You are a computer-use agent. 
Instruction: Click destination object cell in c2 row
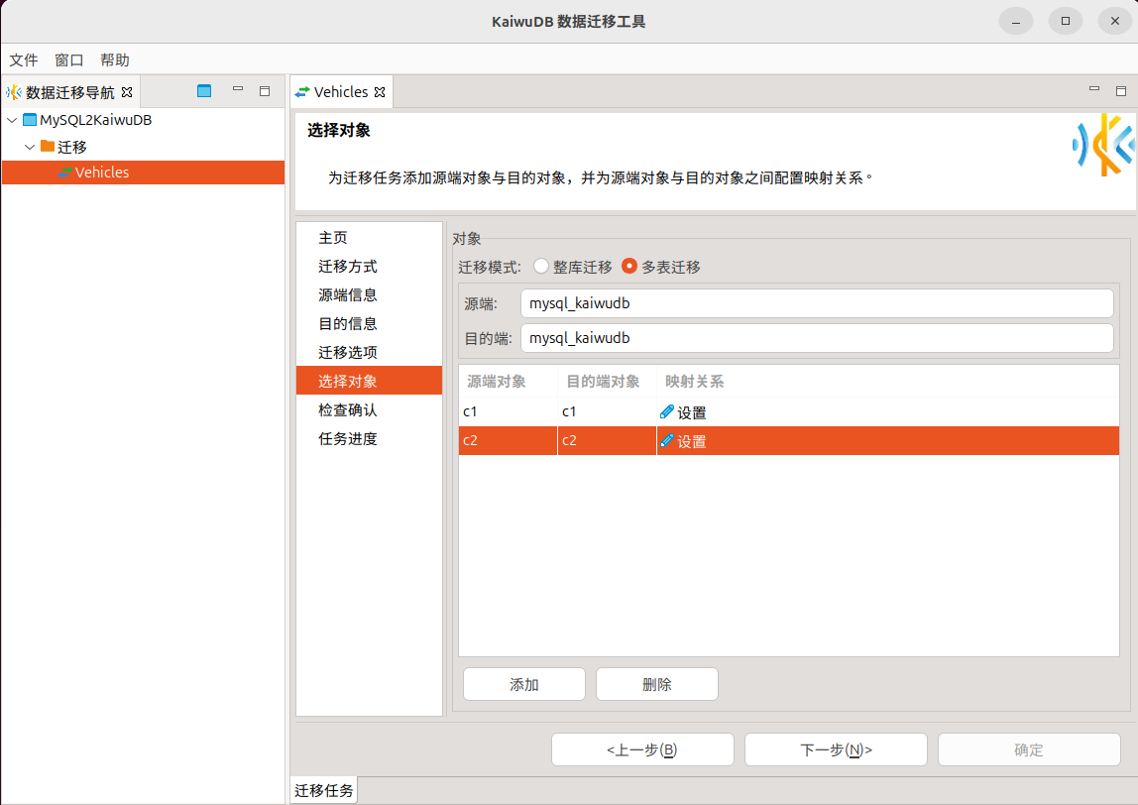(x=607, y=440)
